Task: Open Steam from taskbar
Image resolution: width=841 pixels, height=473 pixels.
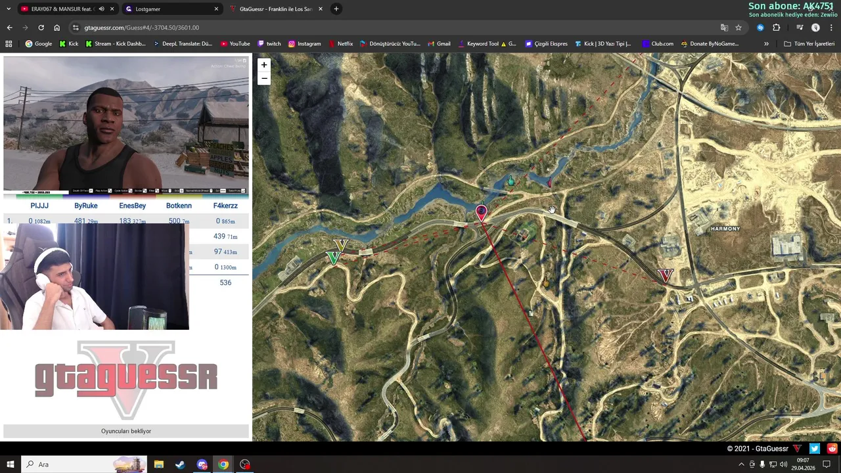Action: click(180, 464)
